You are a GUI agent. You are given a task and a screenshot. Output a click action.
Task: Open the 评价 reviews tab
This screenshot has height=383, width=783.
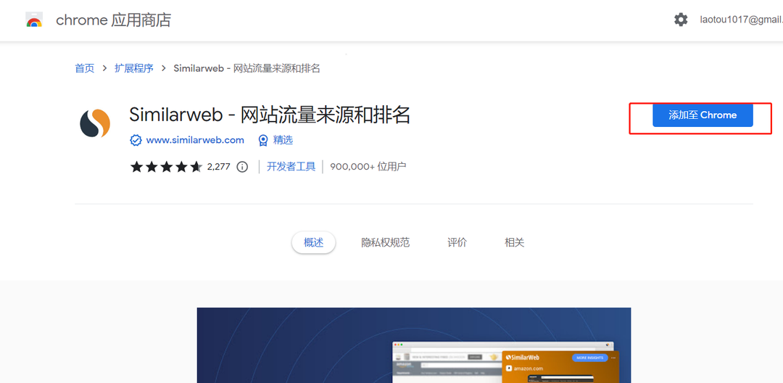pos(457,242)
